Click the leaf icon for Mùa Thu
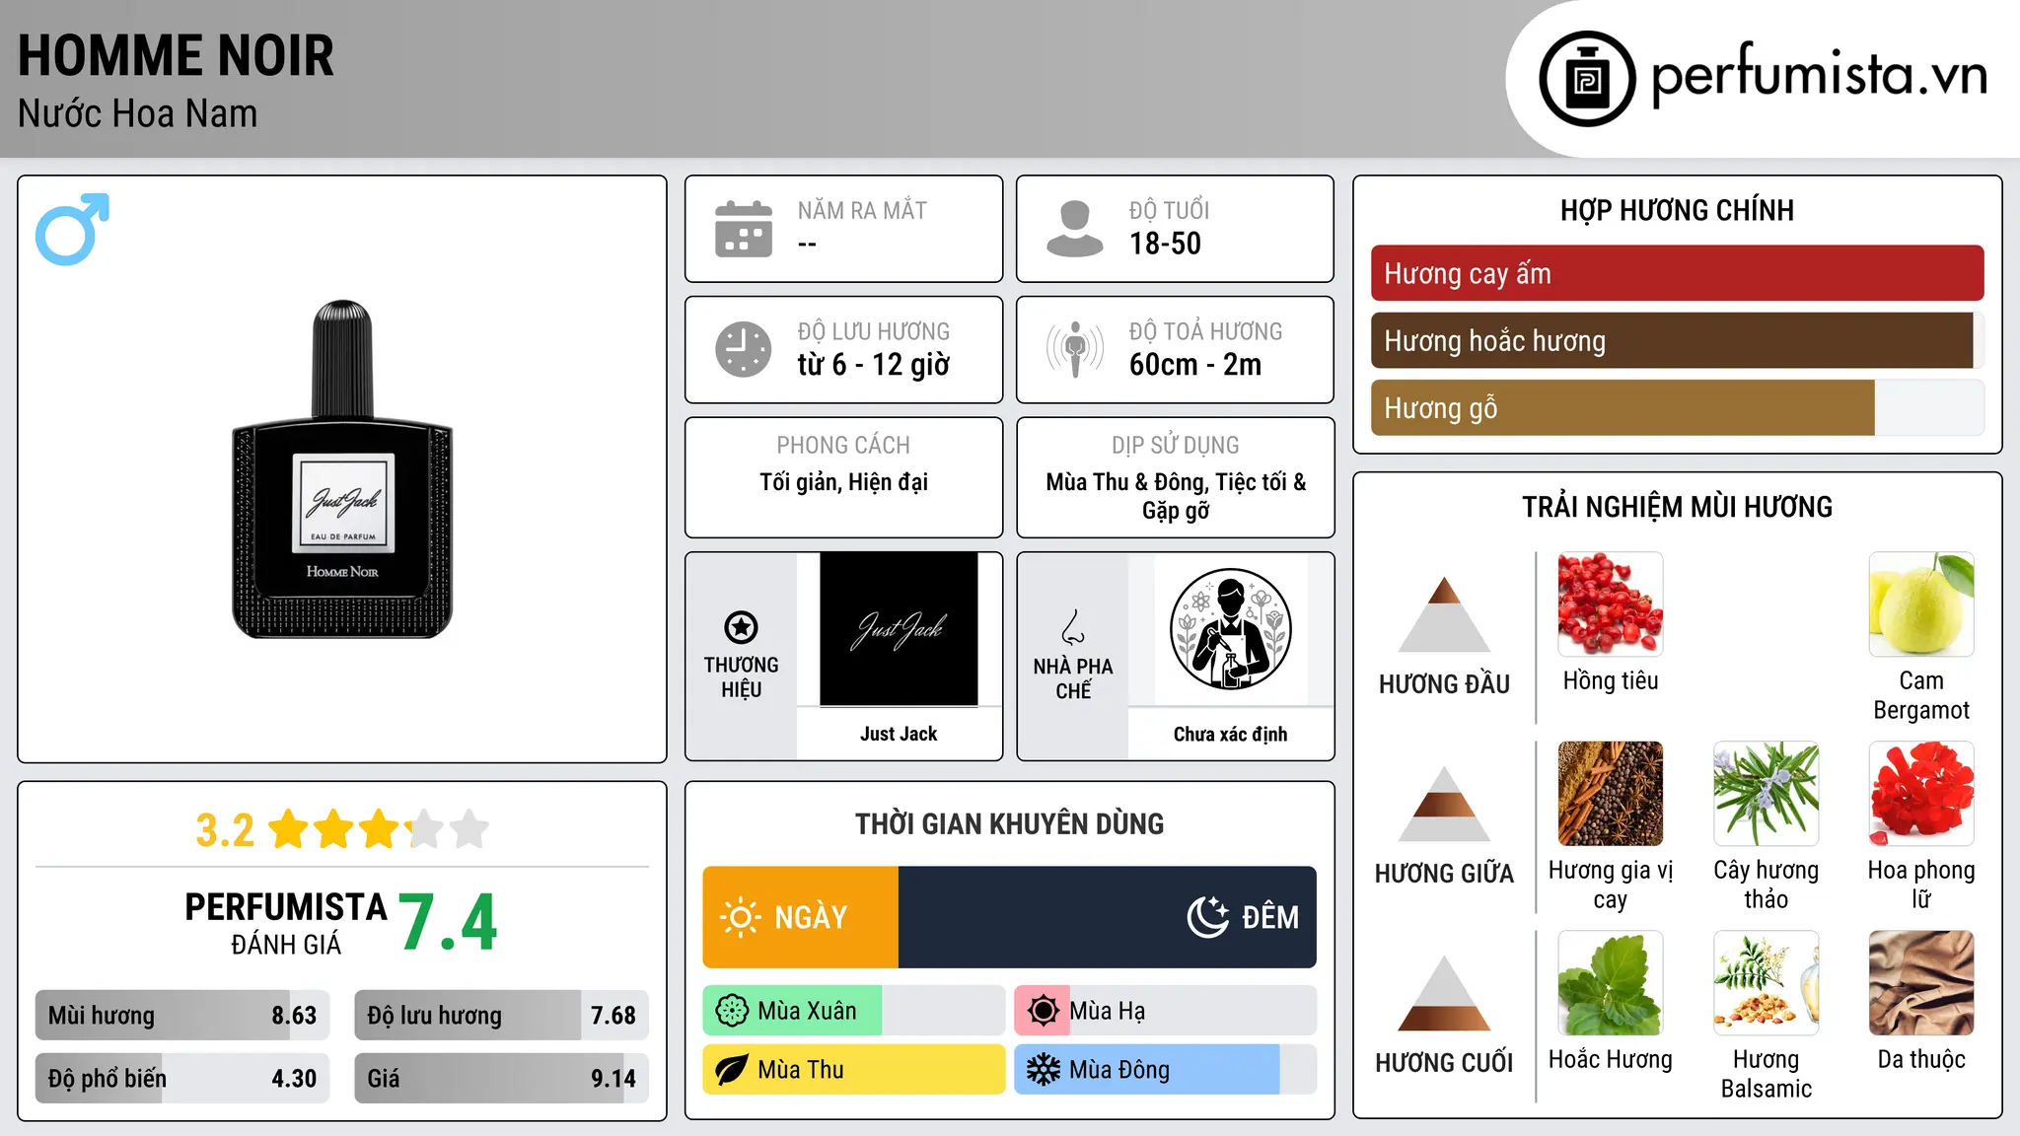Screen dimensions: 2020x1136 click(x=732, y=1070)
